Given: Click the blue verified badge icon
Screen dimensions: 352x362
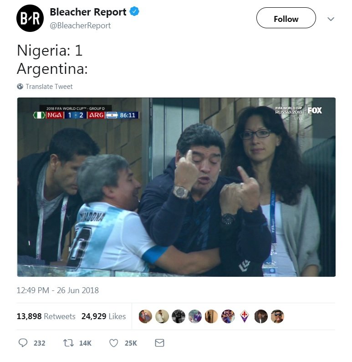Looking at the screenshot, I should click(134, 11).
